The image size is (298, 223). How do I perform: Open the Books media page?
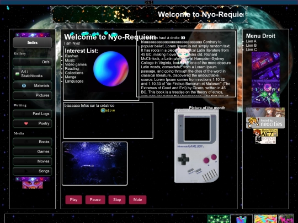tap(33, 142)
